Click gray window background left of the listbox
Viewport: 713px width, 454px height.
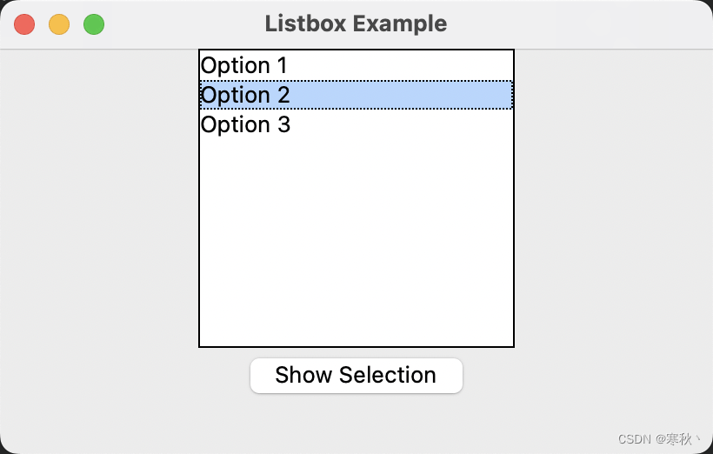pos(100,200)
